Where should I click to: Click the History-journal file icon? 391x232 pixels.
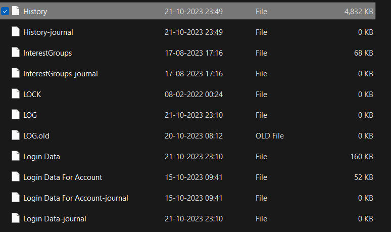[16, 32]
